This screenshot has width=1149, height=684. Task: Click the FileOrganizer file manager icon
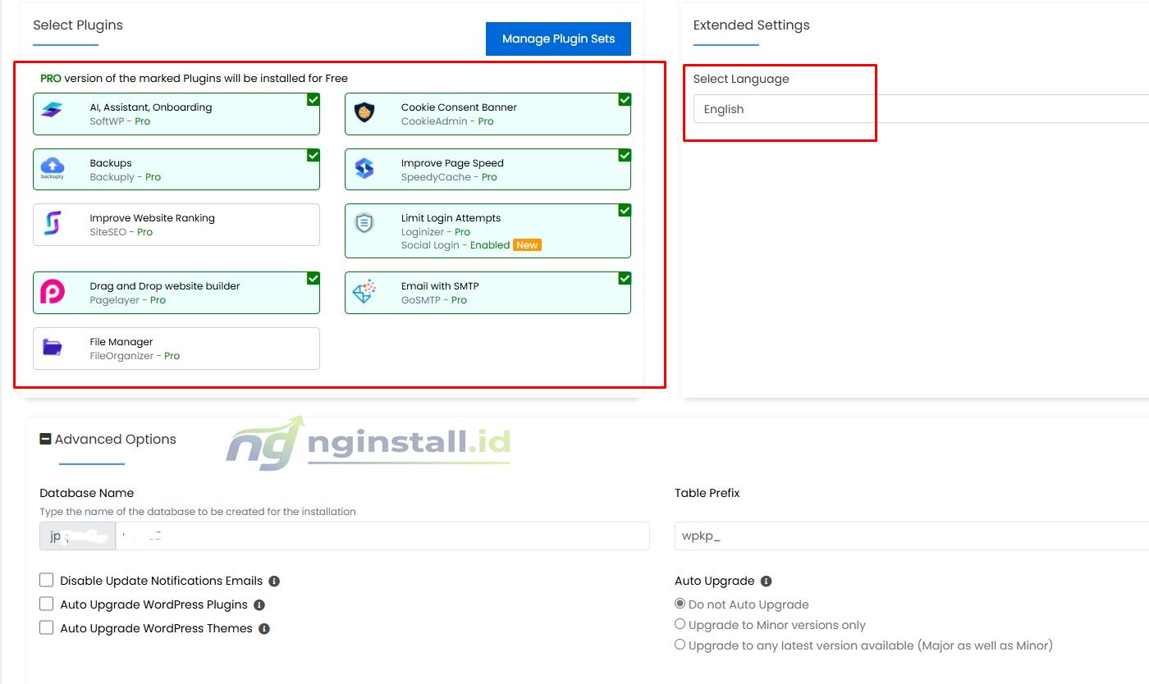pyautogui.click(x=52, y=349)
